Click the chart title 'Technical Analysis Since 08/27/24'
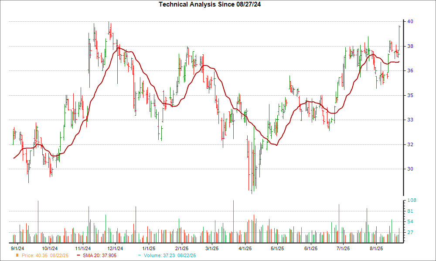 coord(210,4)
